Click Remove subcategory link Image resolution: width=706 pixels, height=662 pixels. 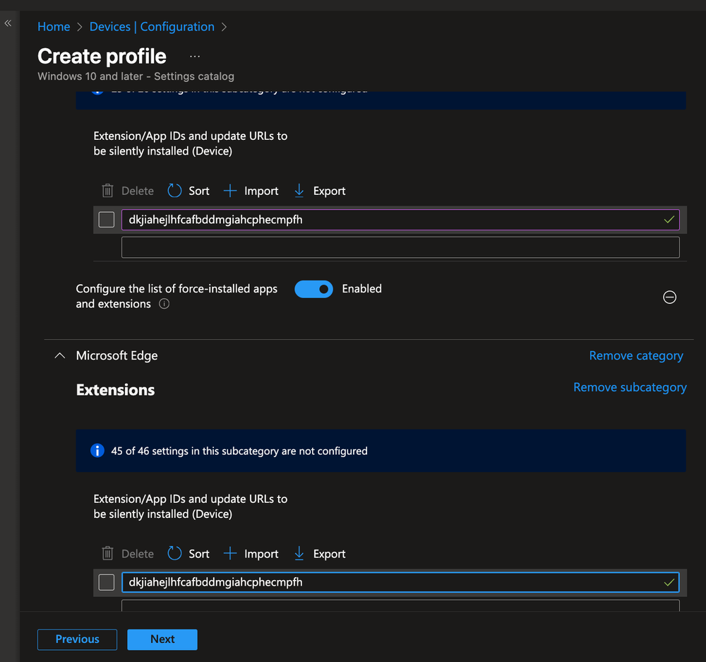tap(629, 387)
